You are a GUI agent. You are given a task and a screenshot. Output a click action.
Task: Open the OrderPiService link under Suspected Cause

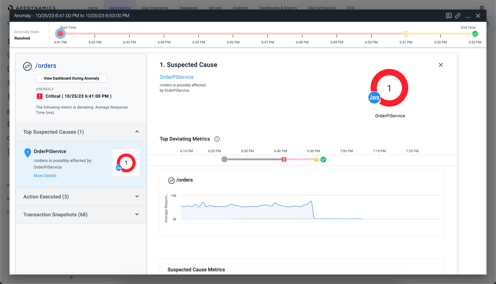tap(177, 77)
